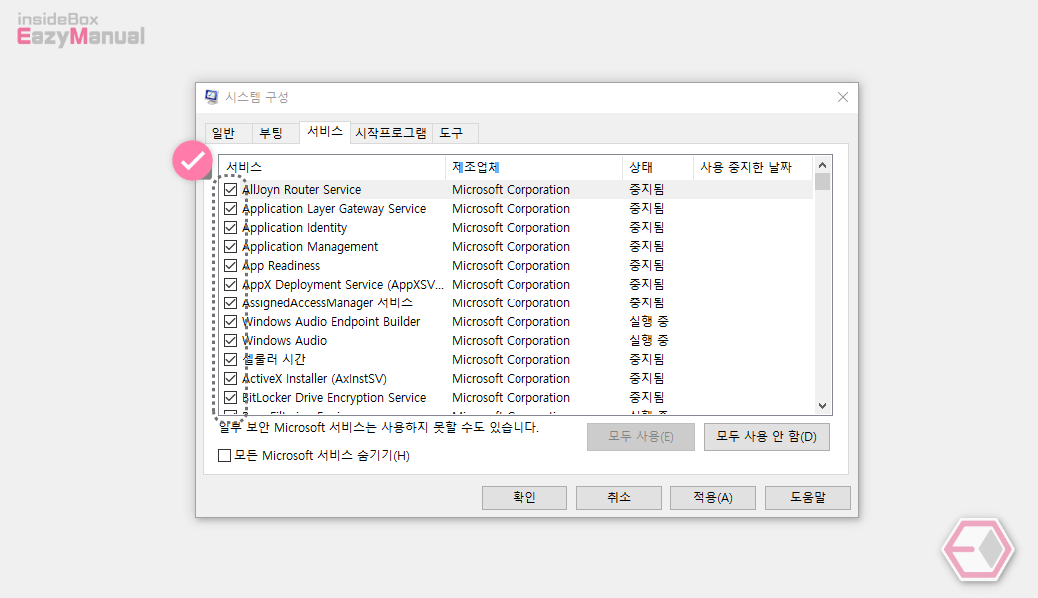Open help with 도움말 button
The height and width of the screenshot is (598, 1038).
point(807,498)
